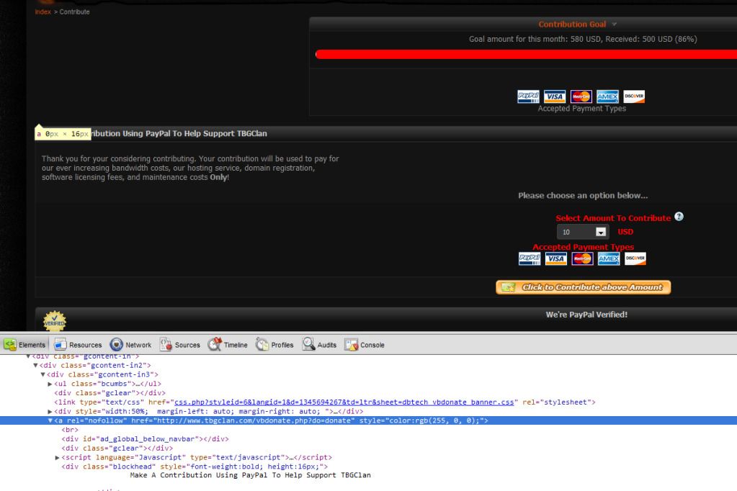Collapse the Contribution Goal header arrow
Screen dimensions: 737x491
coord(614,24)
